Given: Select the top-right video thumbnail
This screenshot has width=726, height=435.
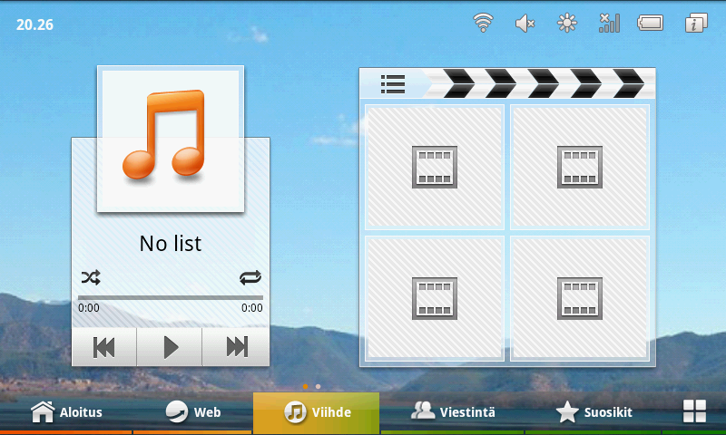Looking at the screenshot, I should [580, 167].
